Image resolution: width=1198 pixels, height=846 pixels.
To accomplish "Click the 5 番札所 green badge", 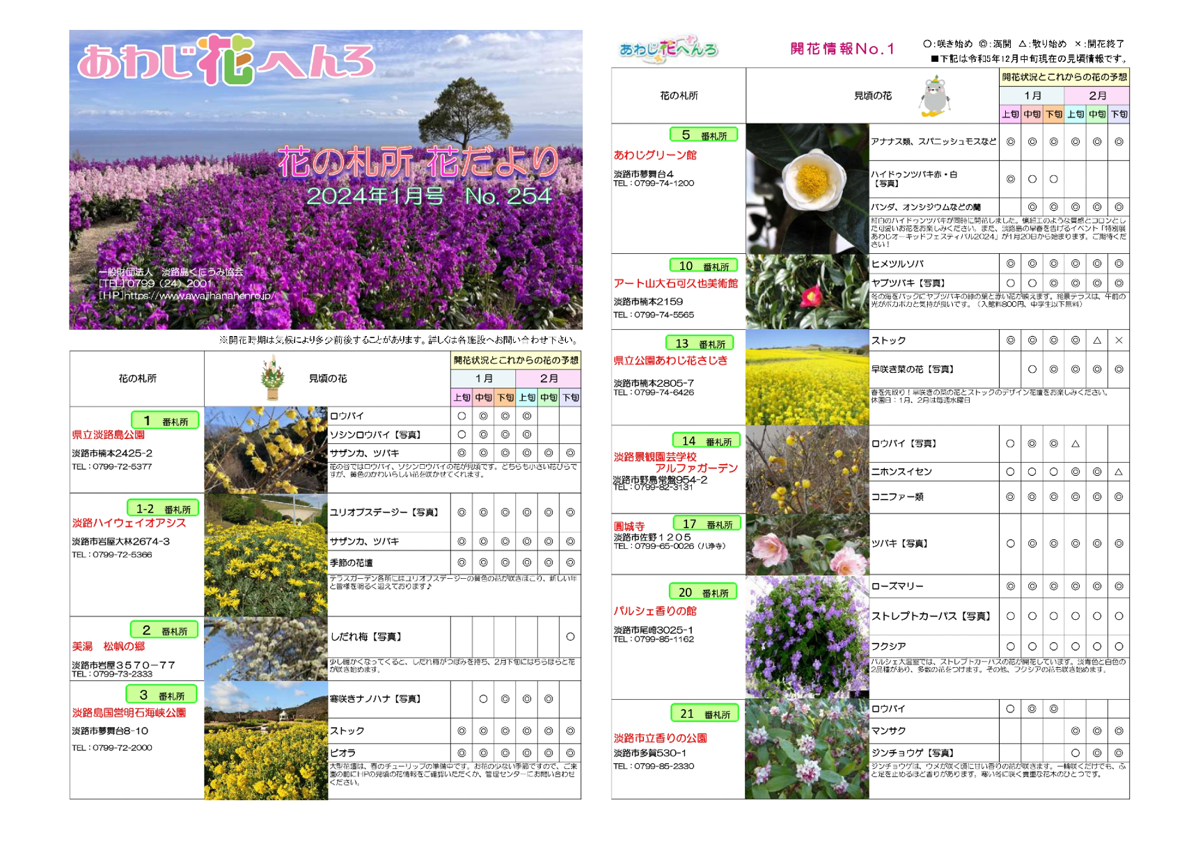I will pos(704,135).
